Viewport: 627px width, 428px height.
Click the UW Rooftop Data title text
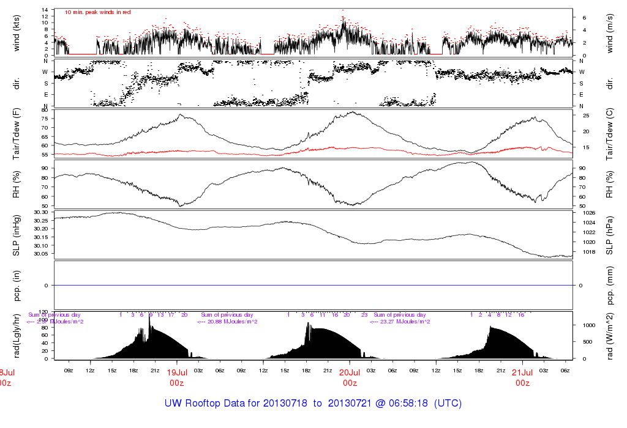pyautogui.click(x=313, y=404)
